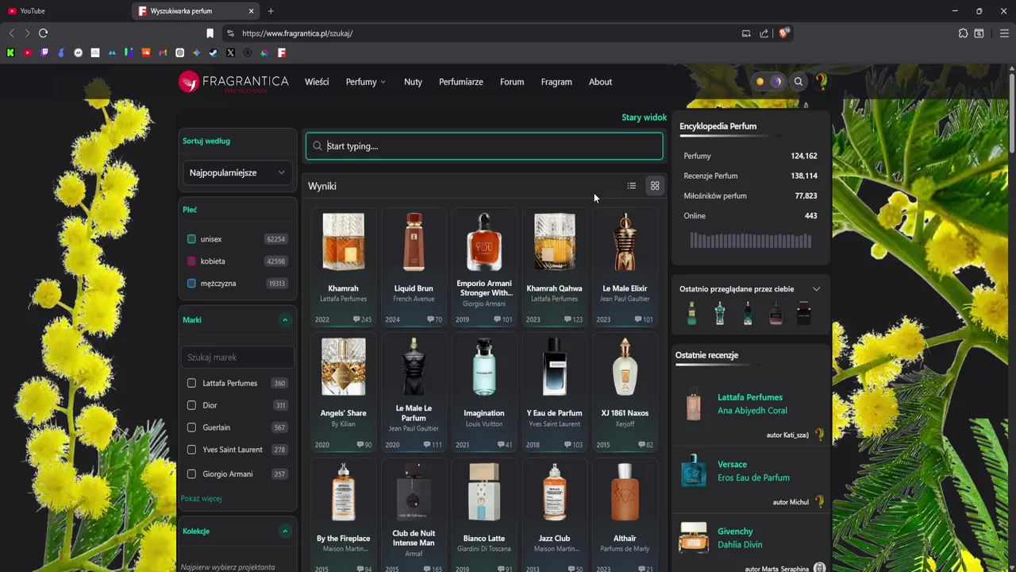
Task: Switch to the YouTube browser tab
Action: [63, 11]
